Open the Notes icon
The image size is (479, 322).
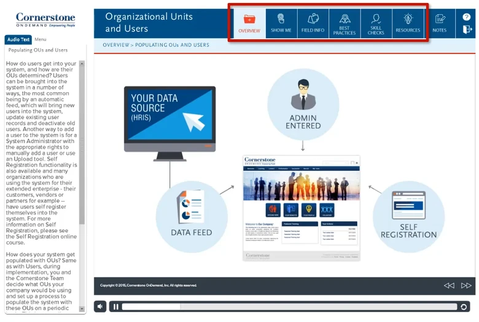click(440, 23)
